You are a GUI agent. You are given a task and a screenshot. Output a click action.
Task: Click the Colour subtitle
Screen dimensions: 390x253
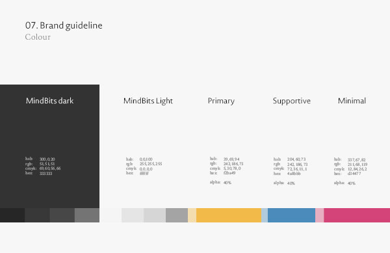coord(38,37)
